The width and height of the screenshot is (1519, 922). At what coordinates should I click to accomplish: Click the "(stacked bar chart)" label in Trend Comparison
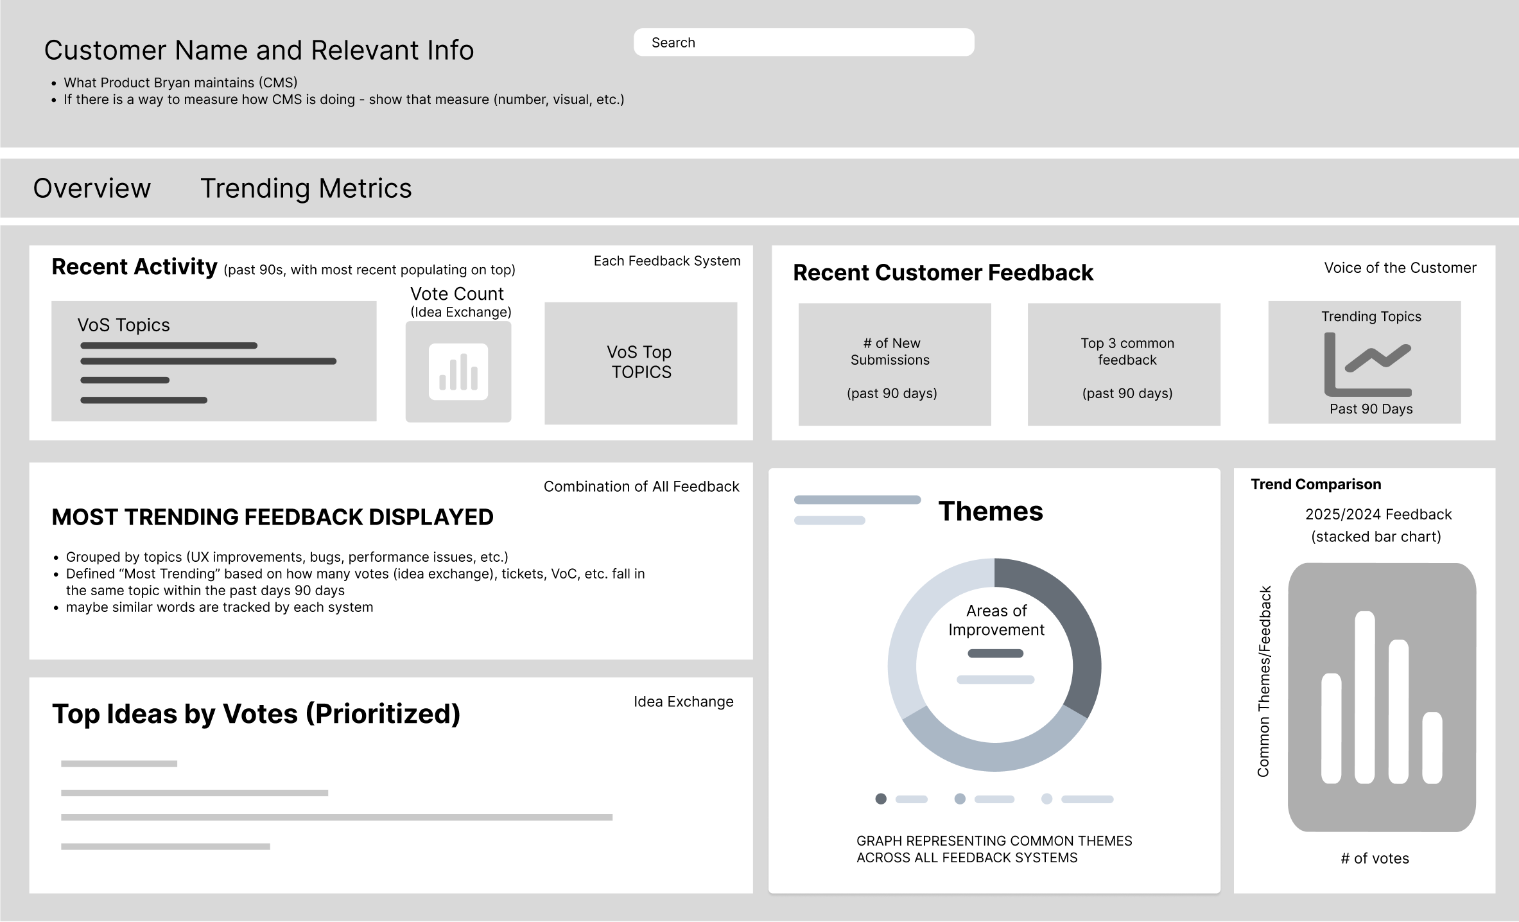point(1376,537)
